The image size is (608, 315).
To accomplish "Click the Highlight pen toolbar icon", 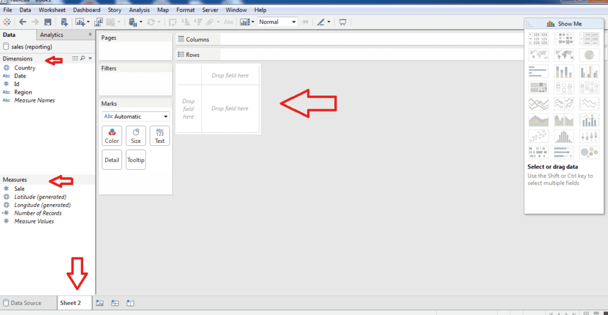I will [x=320, y=22].
